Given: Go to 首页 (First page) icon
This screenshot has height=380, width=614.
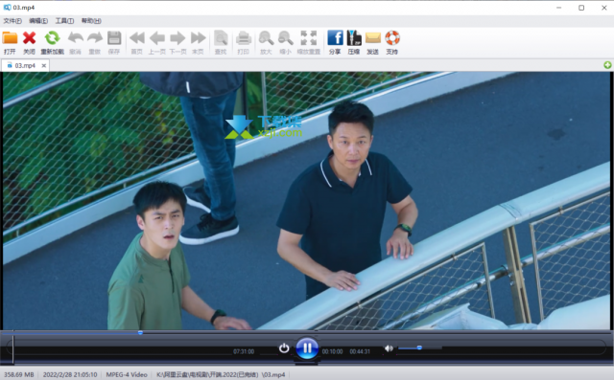Looking at the screenshot, I should 136,38.
